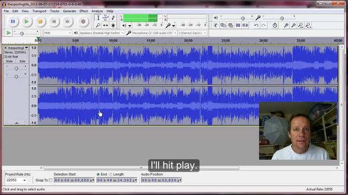348x195 pixels.
Task: Click the output speaker meter icon
Action: point(125,25)
